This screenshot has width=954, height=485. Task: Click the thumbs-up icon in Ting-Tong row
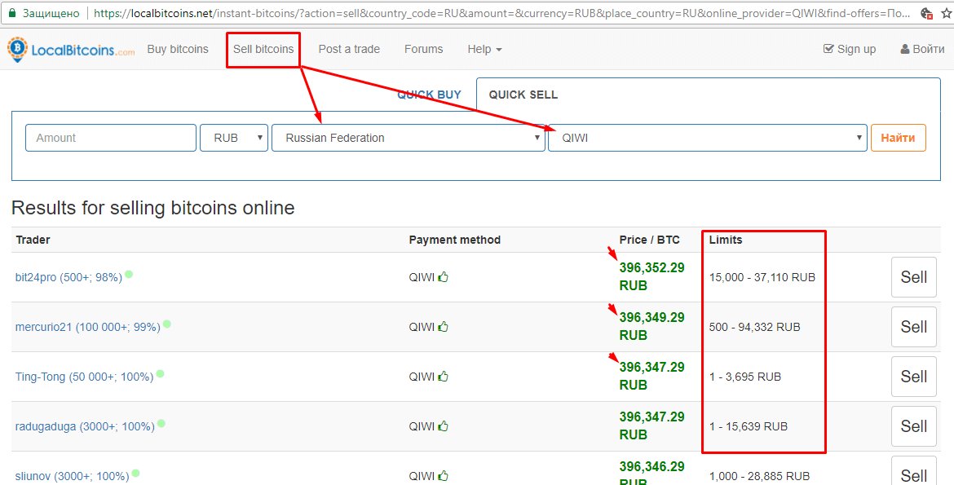(x=443, y=377)
